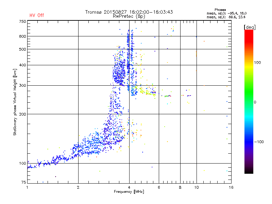Click the x-axis '16' tick label
This screenshot has height=204, width=272.
point(231,187)
